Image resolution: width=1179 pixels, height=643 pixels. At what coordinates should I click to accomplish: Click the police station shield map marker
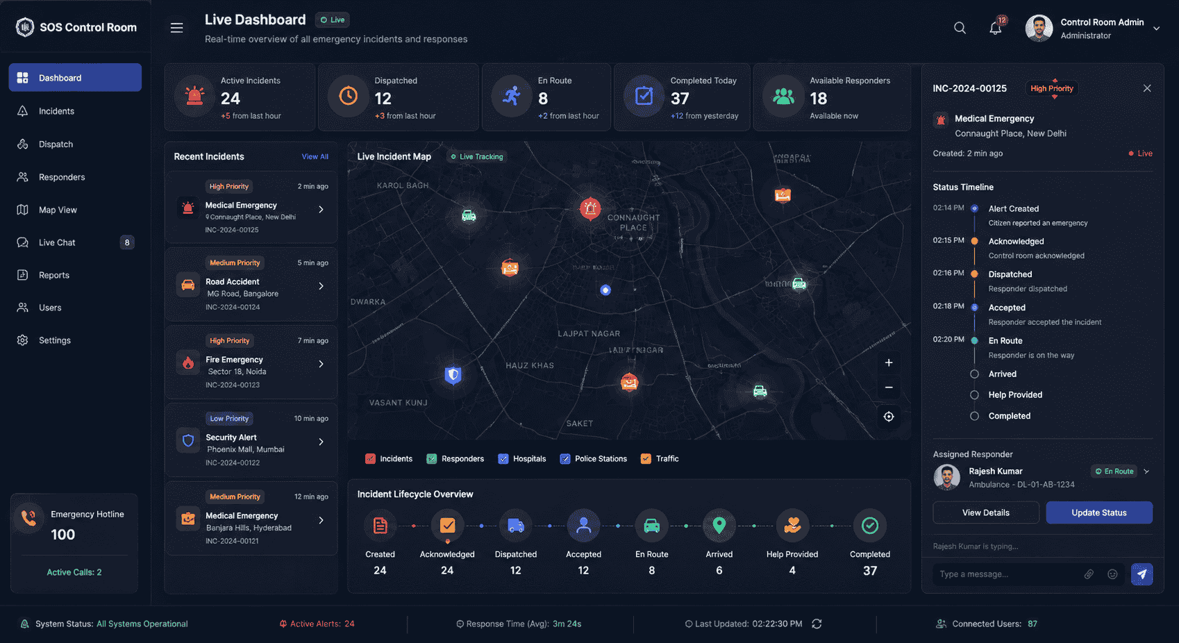point(453,376)
